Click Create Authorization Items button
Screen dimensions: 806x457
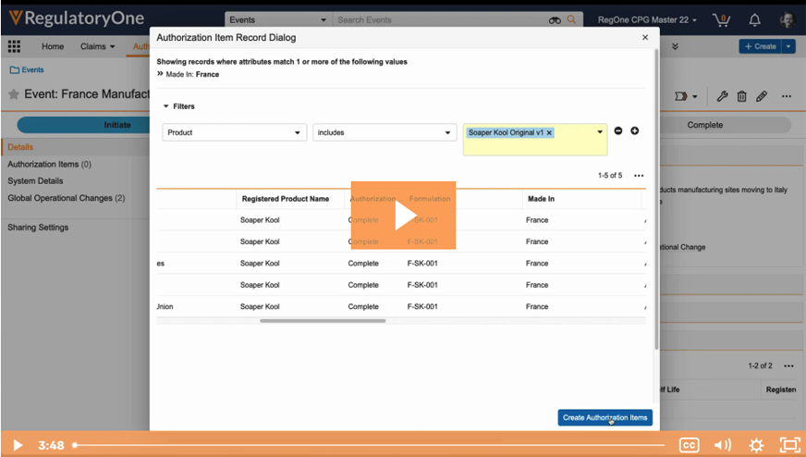605,417
